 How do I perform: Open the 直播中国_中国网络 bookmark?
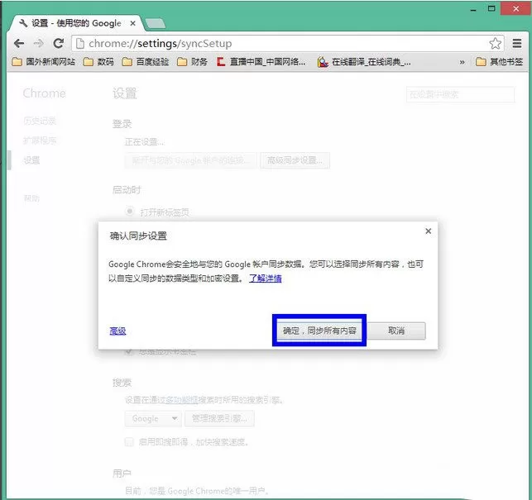tap(261, 62)
